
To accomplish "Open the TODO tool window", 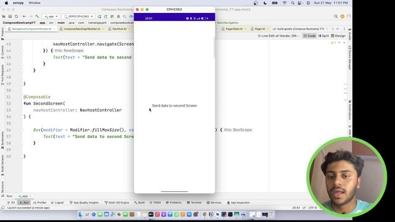I will [155, 202].
